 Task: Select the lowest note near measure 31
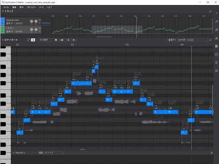(x=20, y=133)
